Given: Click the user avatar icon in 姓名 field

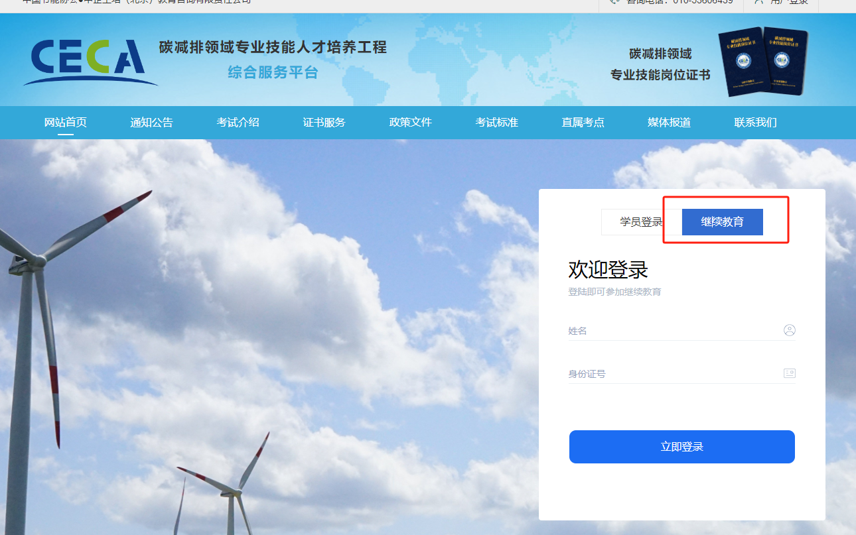Looking at the screenshot, I should pos(790,330).
